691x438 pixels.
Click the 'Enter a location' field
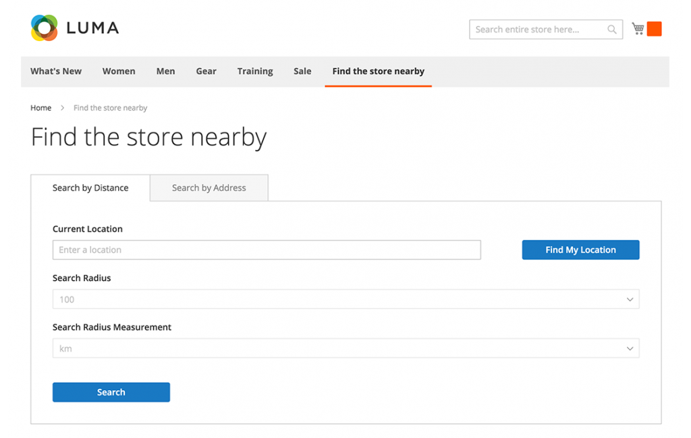(267, 249)
